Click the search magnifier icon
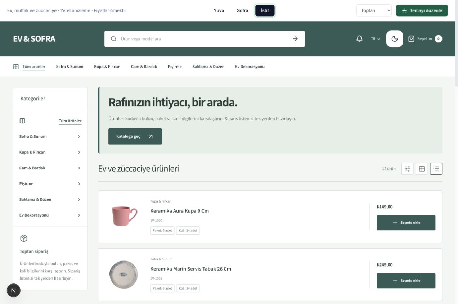The height and width of the screenshot is (304, 458). (x=113, y=39)
